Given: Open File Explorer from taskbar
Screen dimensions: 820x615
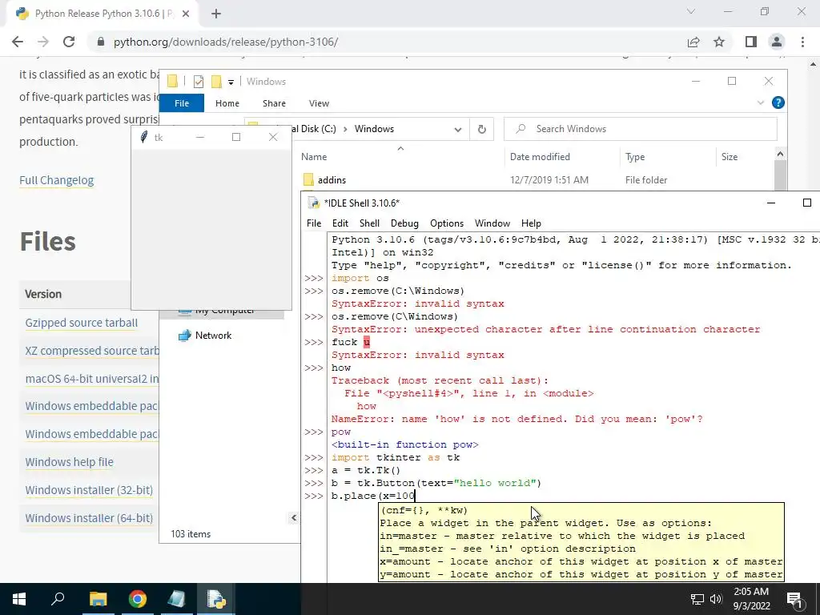Looking at the screenshot, I should (98, 599).
